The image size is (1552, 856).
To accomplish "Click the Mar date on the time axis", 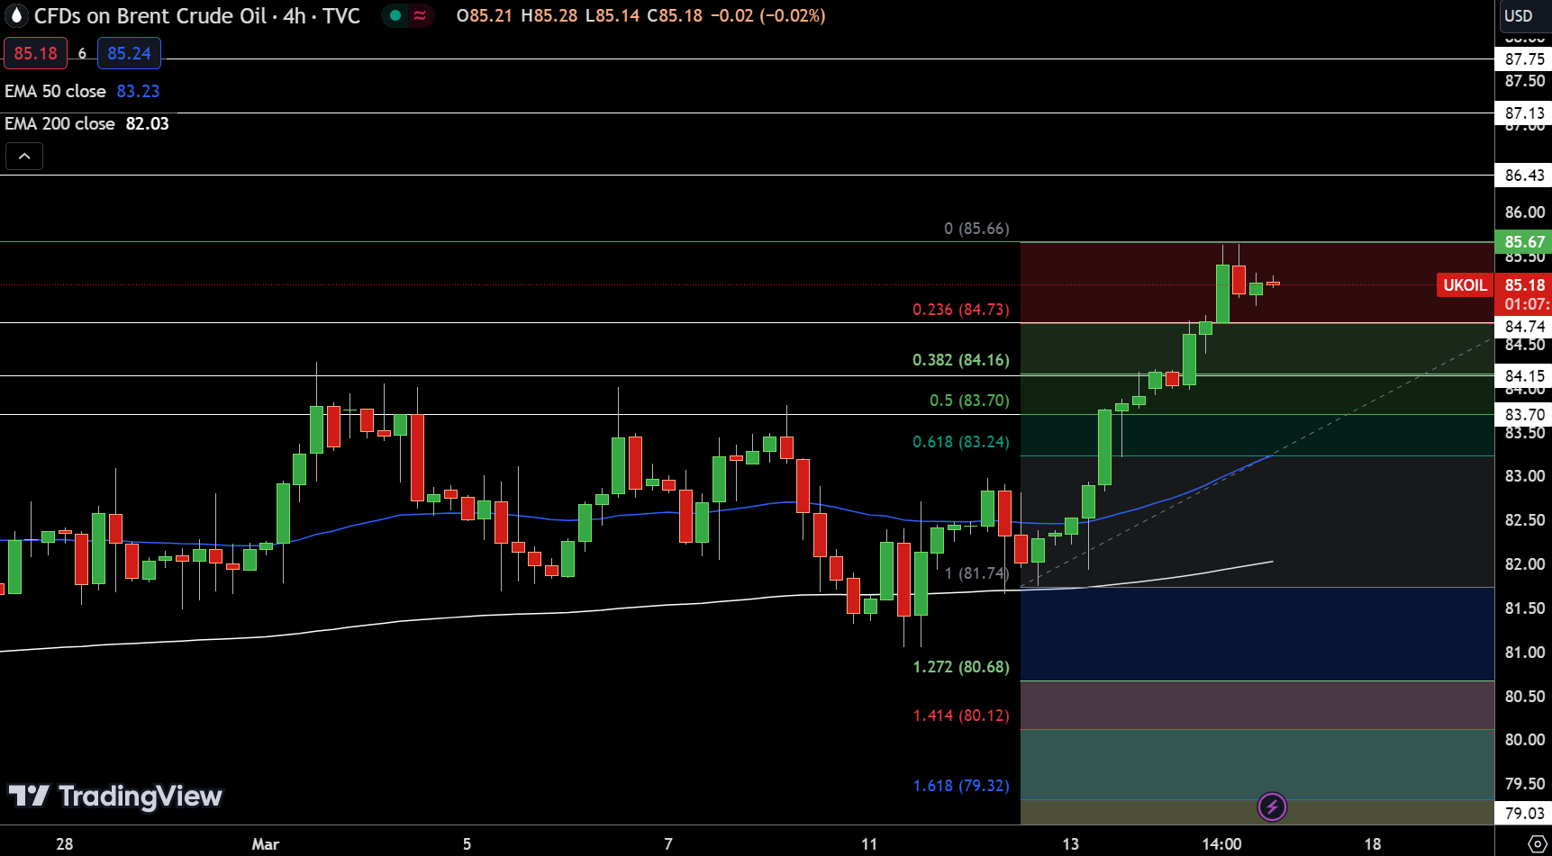I will [x=266, y=844].
